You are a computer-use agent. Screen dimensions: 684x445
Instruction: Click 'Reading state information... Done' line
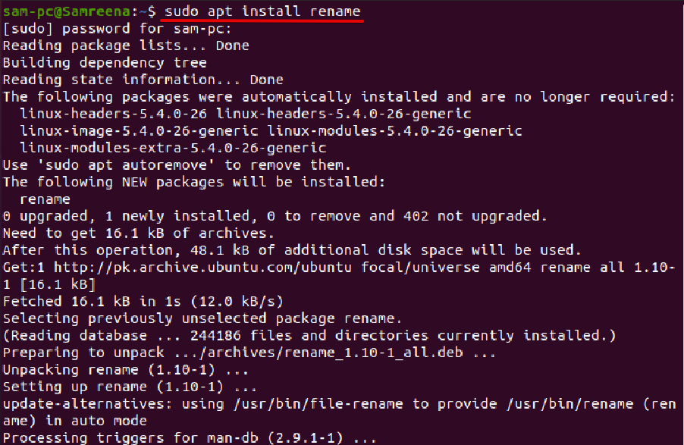click(x=143, y=80)
